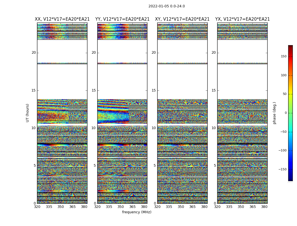Click the colorbar tick label 100

pyautogui.click(x=284, y=75)
